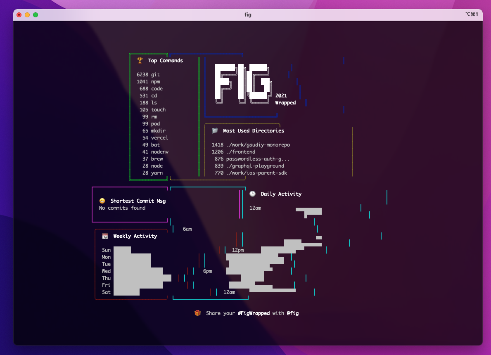Click the 'Weekly Activity' heading
The image size is (491, 355).
pyautogui.click(x=135, y=236)
